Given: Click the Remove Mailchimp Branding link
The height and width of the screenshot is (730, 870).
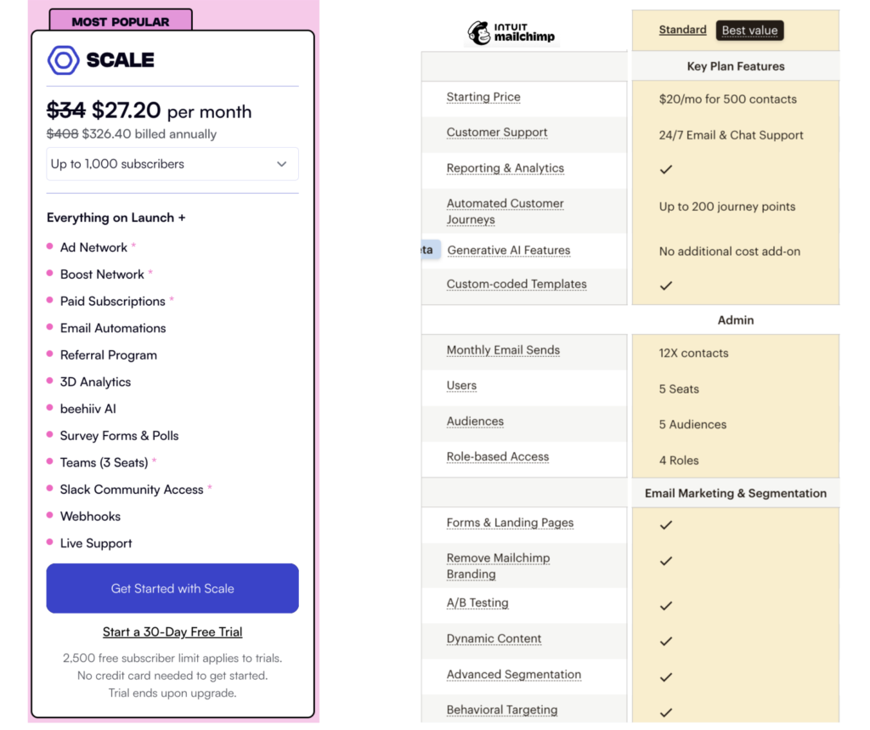Looking at the screenshot, I should (x=498, y=565).
